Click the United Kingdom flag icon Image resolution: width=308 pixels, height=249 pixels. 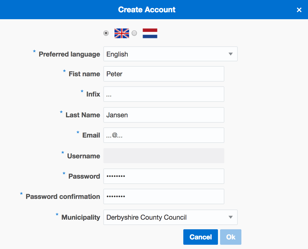[x=121, y=33]
